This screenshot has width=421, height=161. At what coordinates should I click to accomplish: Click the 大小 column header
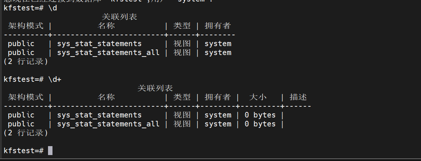[x=258, y=97]
